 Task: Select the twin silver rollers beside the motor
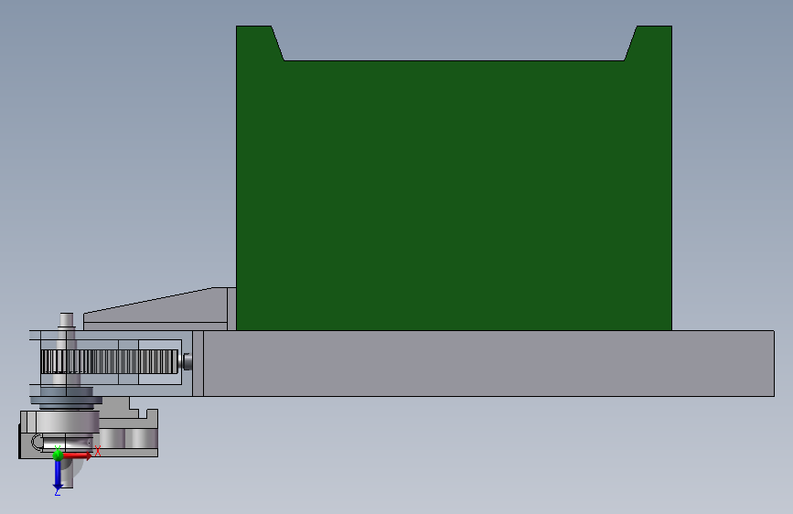pos(128,437)
